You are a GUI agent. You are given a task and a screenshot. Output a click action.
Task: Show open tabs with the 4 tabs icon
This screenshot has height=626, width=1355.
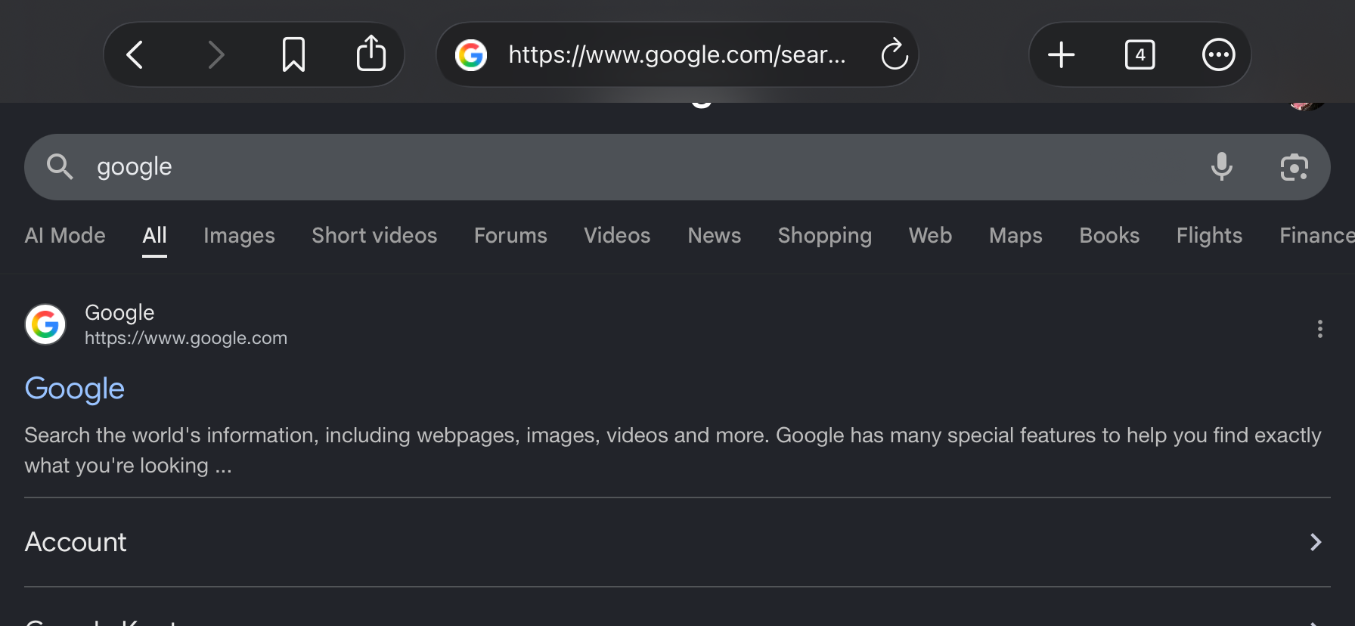[1140, 54]
